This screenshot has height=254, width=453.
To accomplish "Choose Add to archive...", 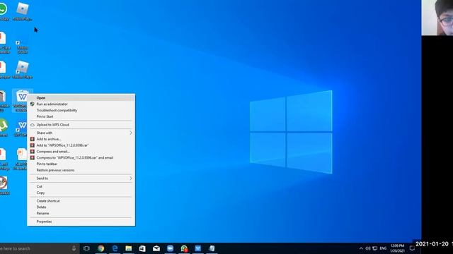I will click(x=81, y=139).
